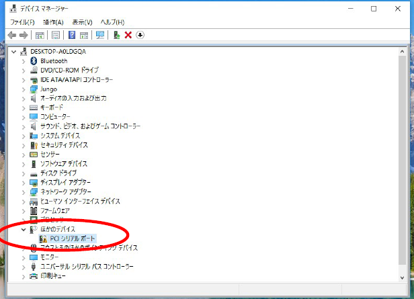Click the Forward arrow toolbar icon
This screenshot has height=299, width=414.
[x=24, y=35]
